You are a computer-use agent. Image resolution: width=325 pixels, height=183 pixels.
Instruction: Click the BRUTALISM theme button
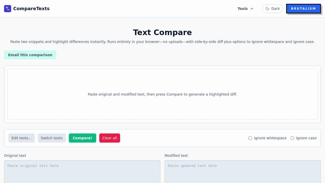click(304, 8)
